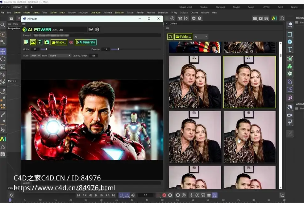Open the Simulate menu
Viewport: 304px width, 203px height.
pyautogui.click(x=119, y=12)
